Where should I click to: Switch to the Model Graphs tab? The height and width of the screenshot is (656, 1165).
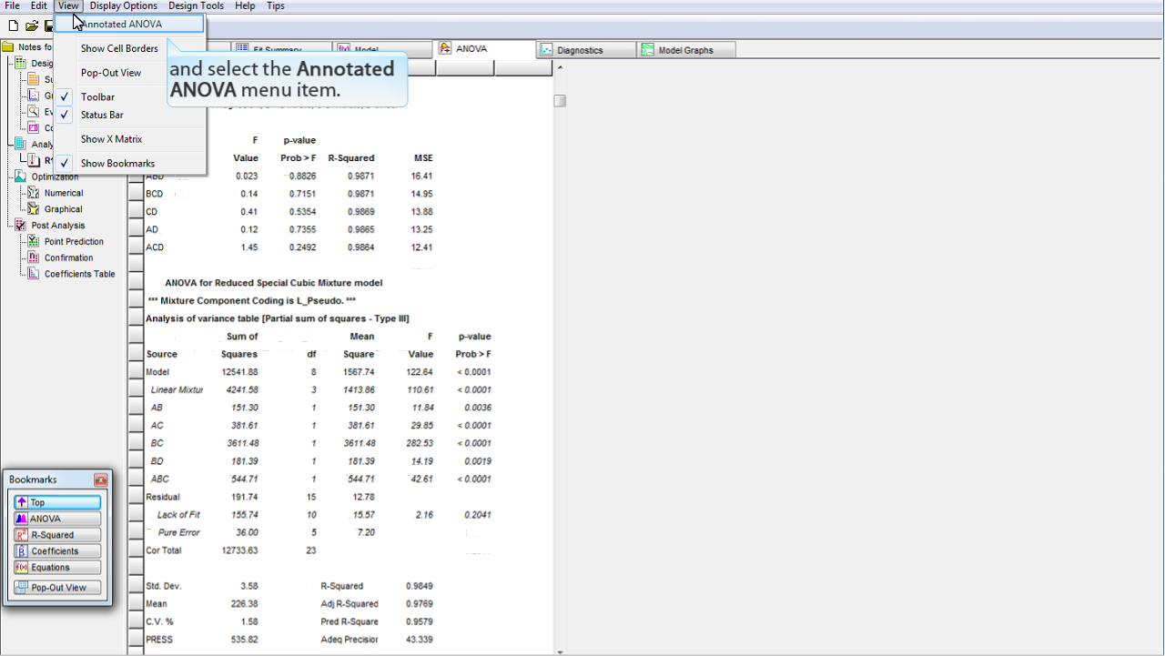pyautogui.click(x=685, y=50)
